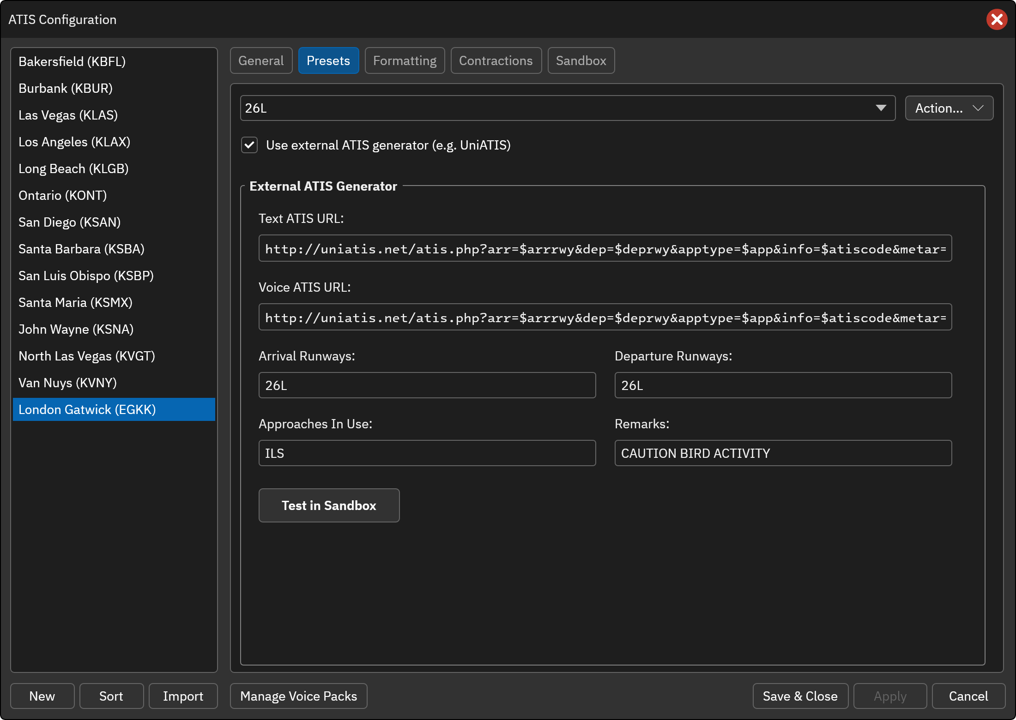This screenshot has width=1016, height=720.
Task: Select Bakersfield (KBFL) in station list
Action: click(x=114, y=61)
